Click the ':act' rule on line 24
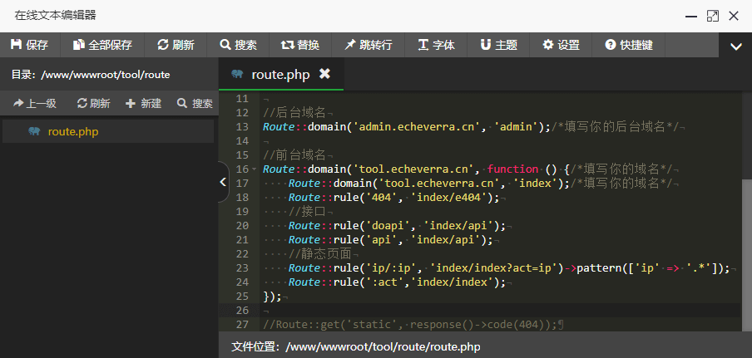 (388, 282)
